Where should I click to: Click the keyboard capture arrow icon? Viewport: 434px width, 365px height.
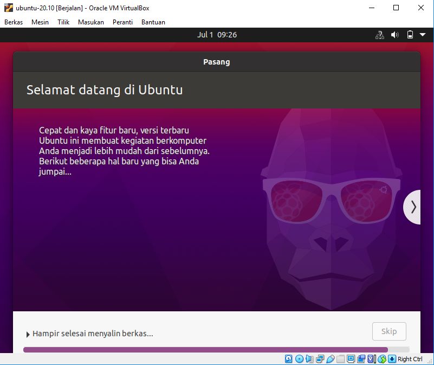[x=392, y=359]
